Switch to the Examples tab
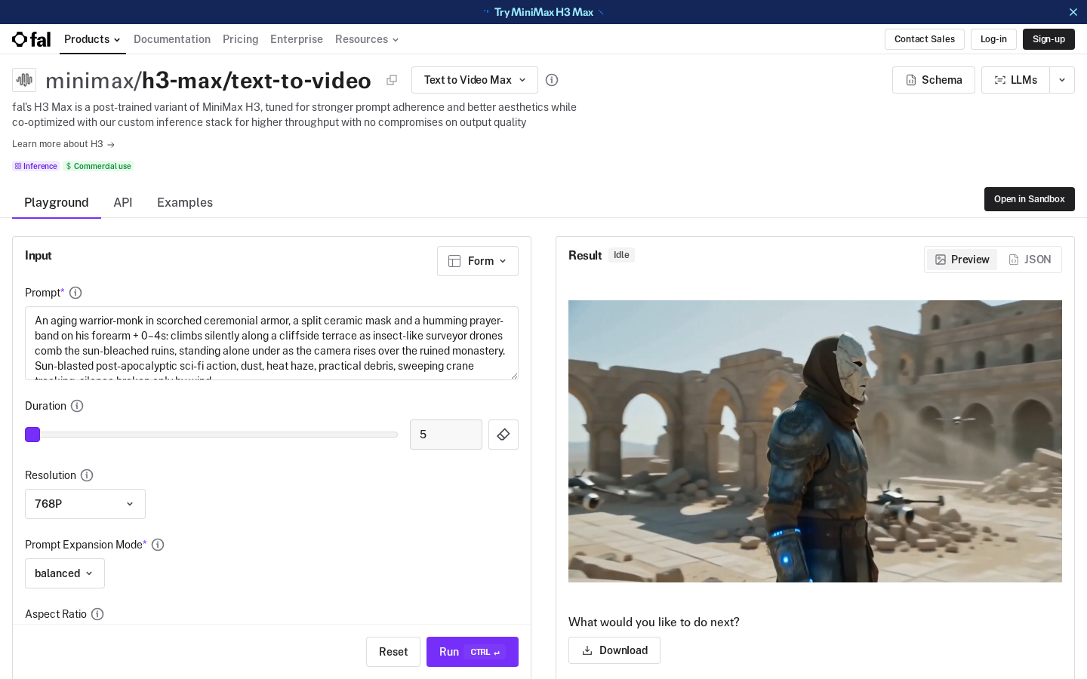 [x=185, y=202]
